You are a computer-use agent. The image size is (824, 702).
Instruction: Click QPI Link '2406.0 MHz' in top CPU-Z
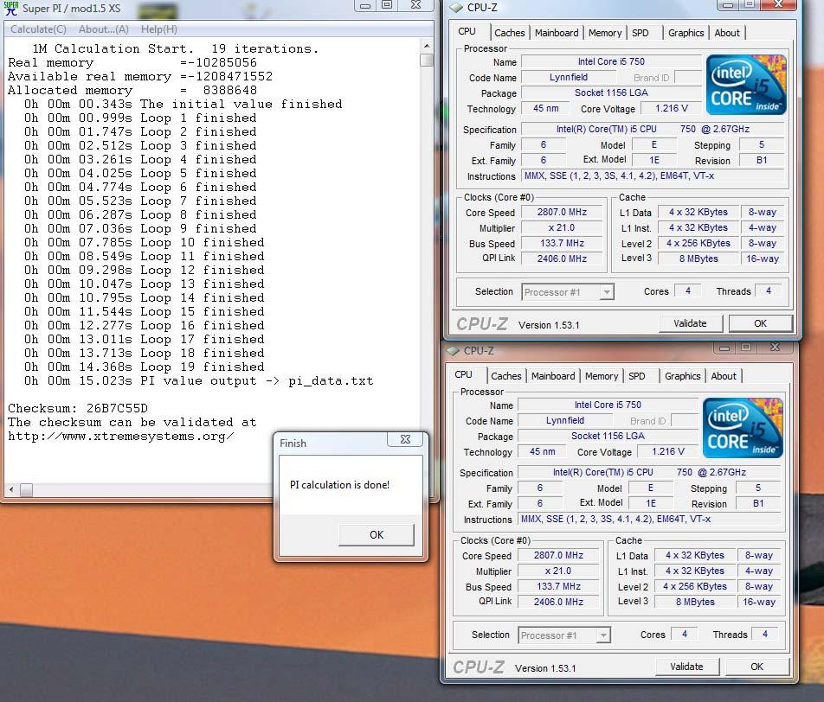(x=562, y=258)
